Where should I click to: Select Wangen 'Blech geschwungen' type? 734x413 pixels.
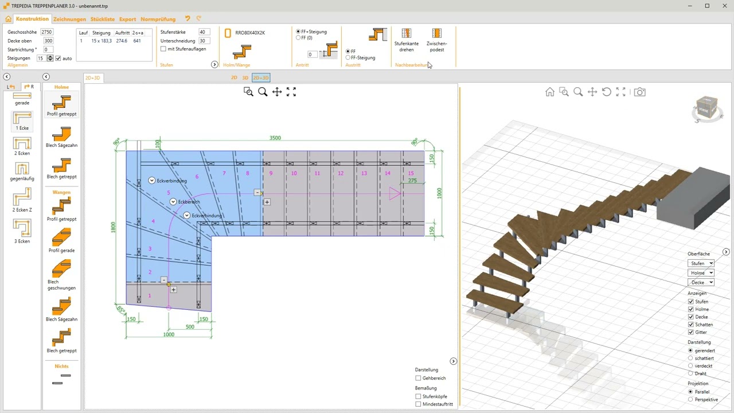pos(61,276)
